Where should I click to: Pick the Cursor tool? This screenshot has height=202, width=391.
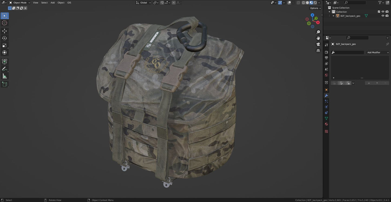4,23
